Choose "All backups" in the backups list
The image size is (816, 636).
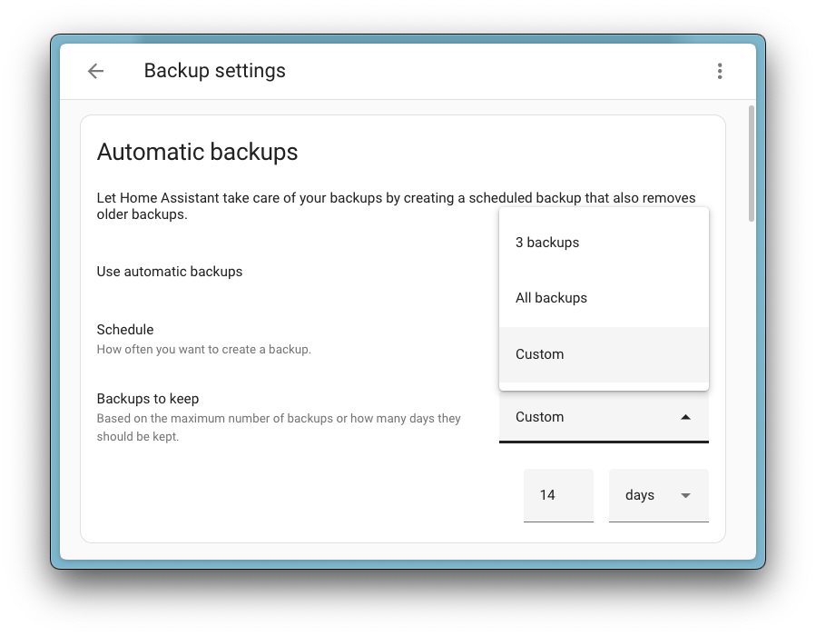[551, 297]
